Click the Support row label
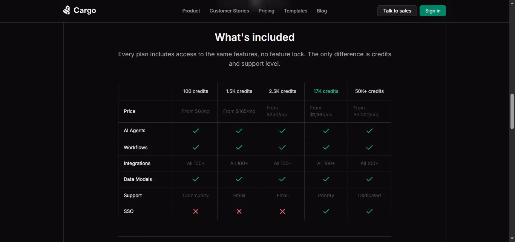 coord(133,196)
